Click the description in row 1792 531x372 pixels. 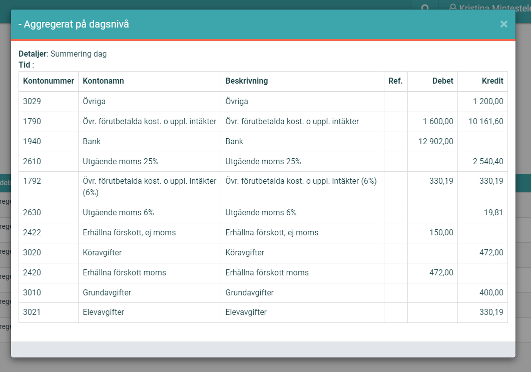pos(301,181)
